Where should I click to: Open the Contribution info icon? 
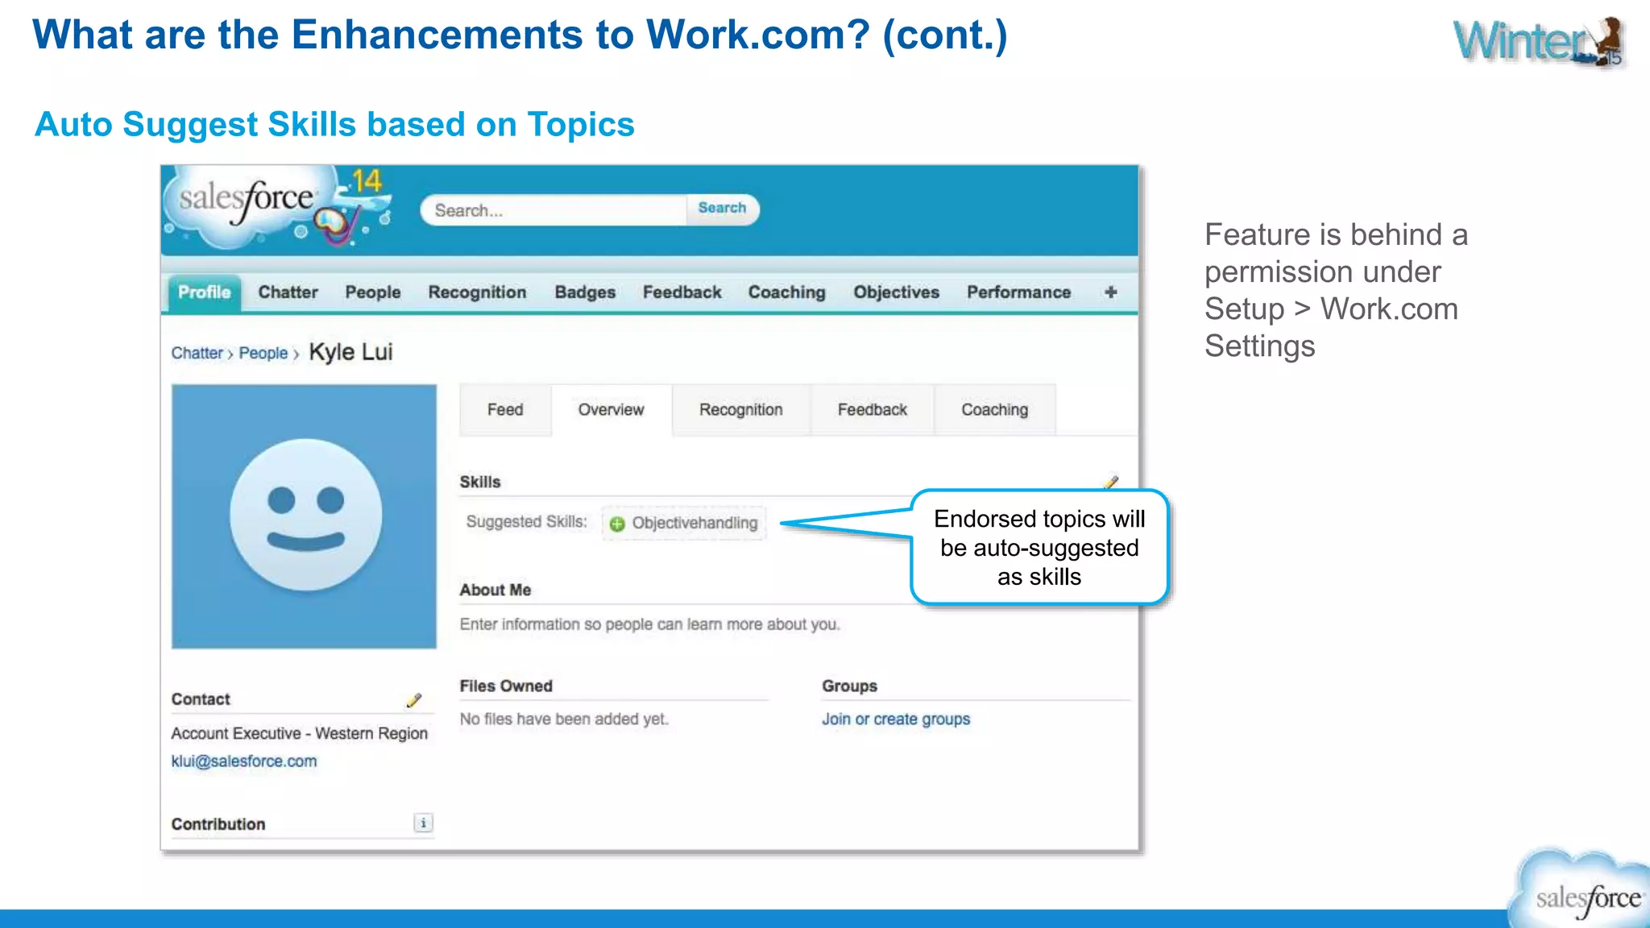click(423, 822)
